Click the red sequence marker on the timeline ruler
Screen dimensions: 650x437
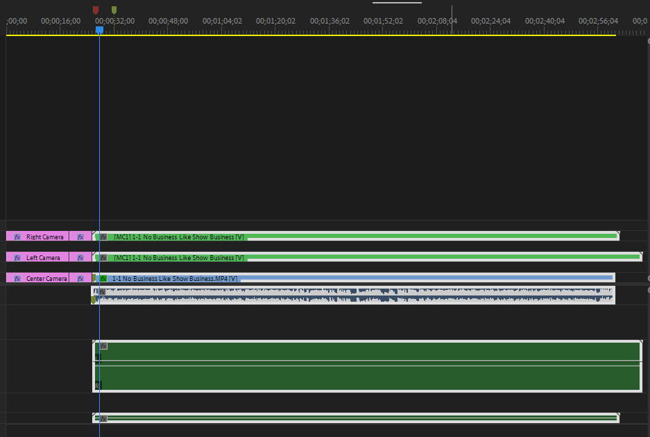[x=95, y=10]
